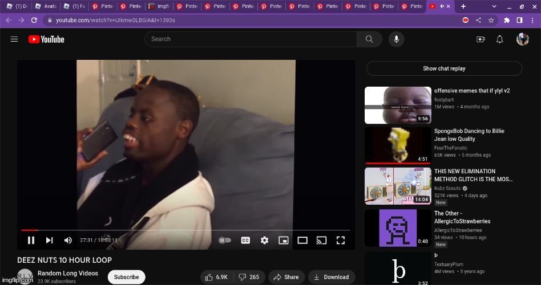
Task: Switch to the (1) Di tab
Action: 18,6
